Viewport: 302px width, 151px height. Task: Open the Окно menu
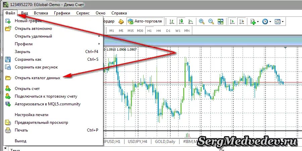[x=100, y=13]
